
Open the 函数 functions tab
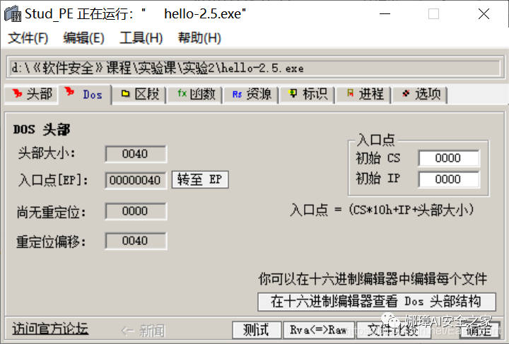point(196,94)
